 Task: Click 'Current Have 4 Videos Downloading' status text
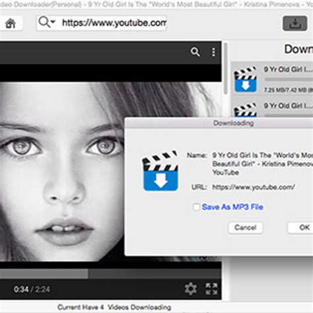(x=114, y=307)
